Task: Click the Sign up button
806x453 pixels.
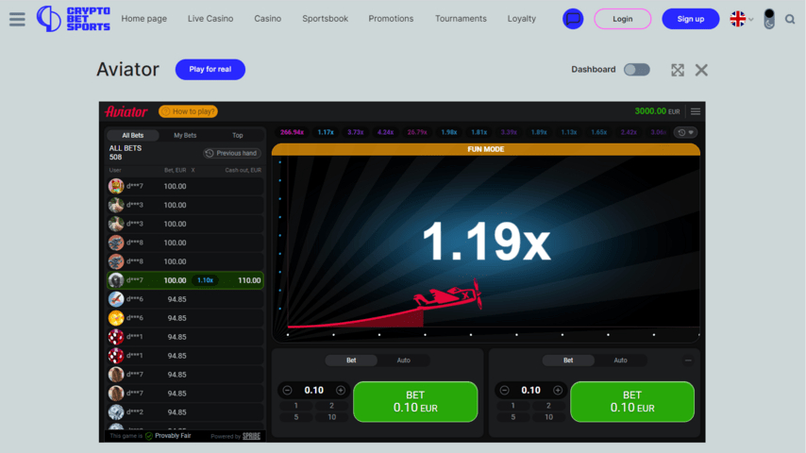Action: pyautogui.click(x=690, y=19)
